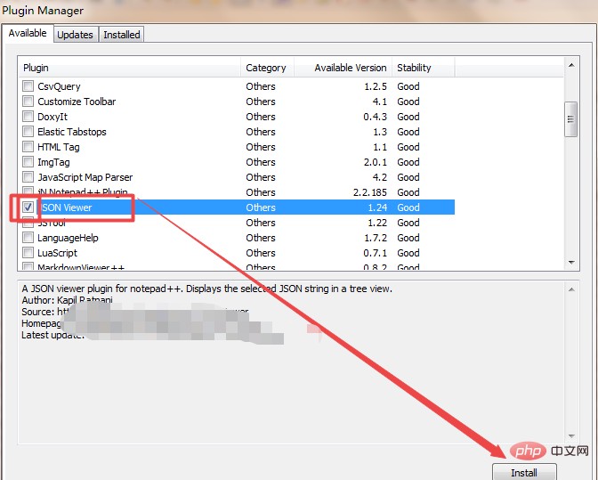Check the LanguageHelp plugin checkbox
The height and width of the screenshot is (480, 598).
tap(29, 238)
